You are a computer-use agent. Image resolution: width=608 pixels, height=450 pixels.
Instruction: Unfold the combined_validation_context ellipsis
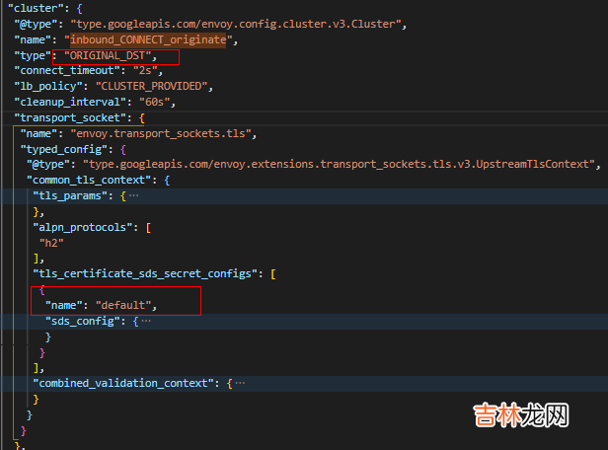[x=239, y=383]
